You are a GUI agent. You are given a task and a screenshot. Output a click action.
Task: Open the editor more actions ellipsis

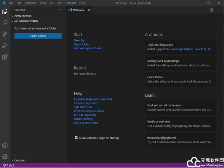click(218, 10)
